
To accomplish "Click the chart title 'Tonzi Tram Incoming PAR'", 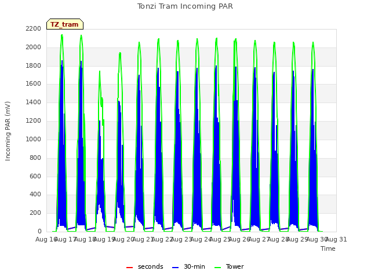I will 185,6.
